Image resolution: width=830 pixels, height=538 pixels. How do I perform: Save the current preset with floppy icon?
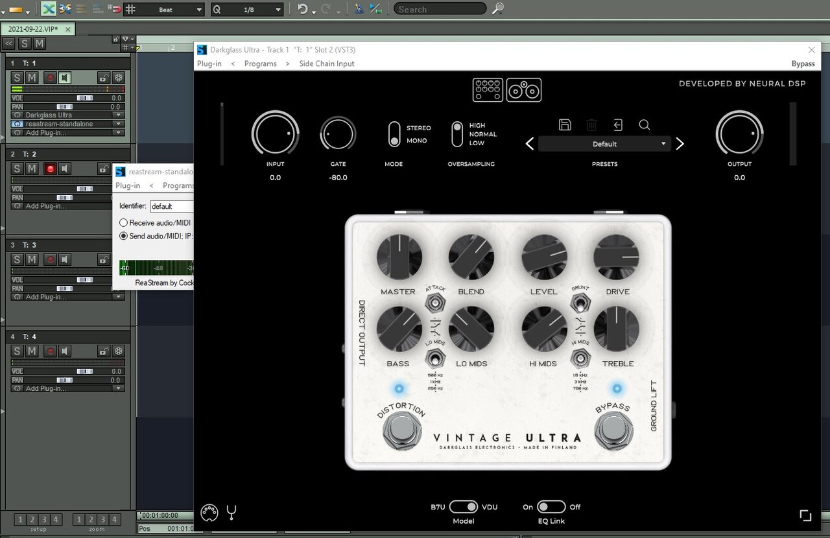[565, 125]
